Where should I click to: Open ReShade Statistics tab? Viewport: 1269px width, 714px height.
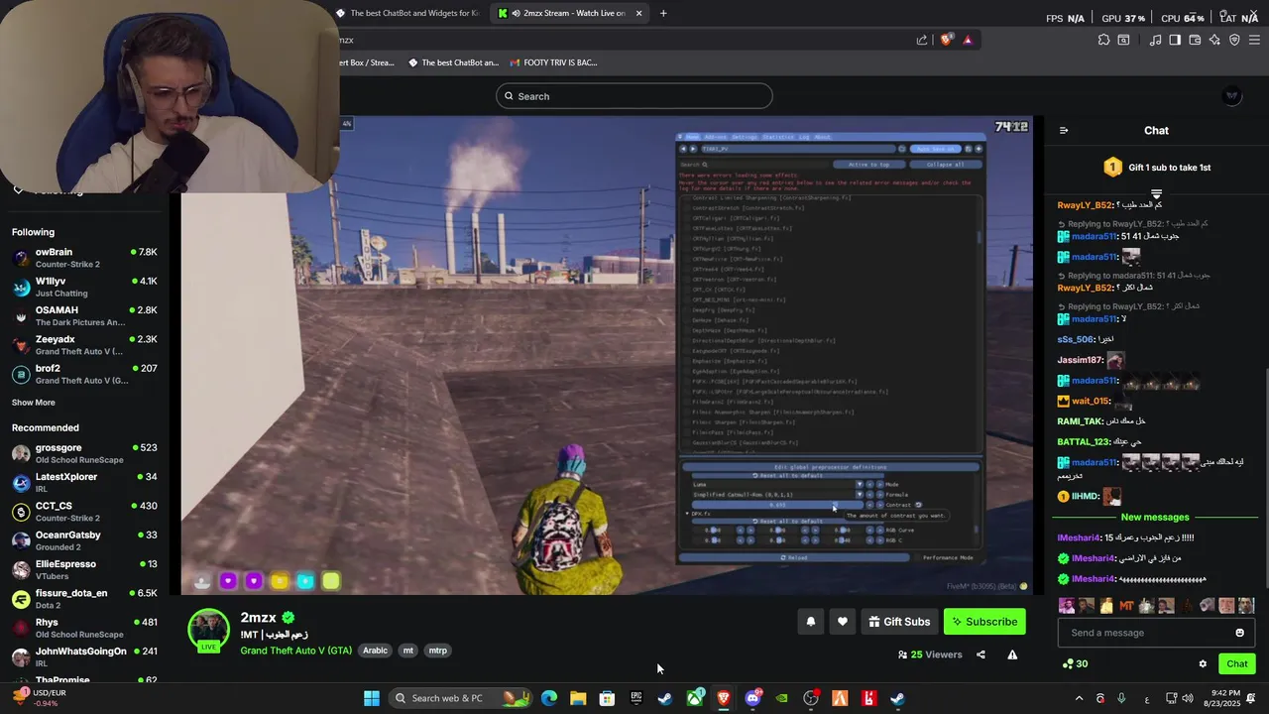(x=778, y=137)
